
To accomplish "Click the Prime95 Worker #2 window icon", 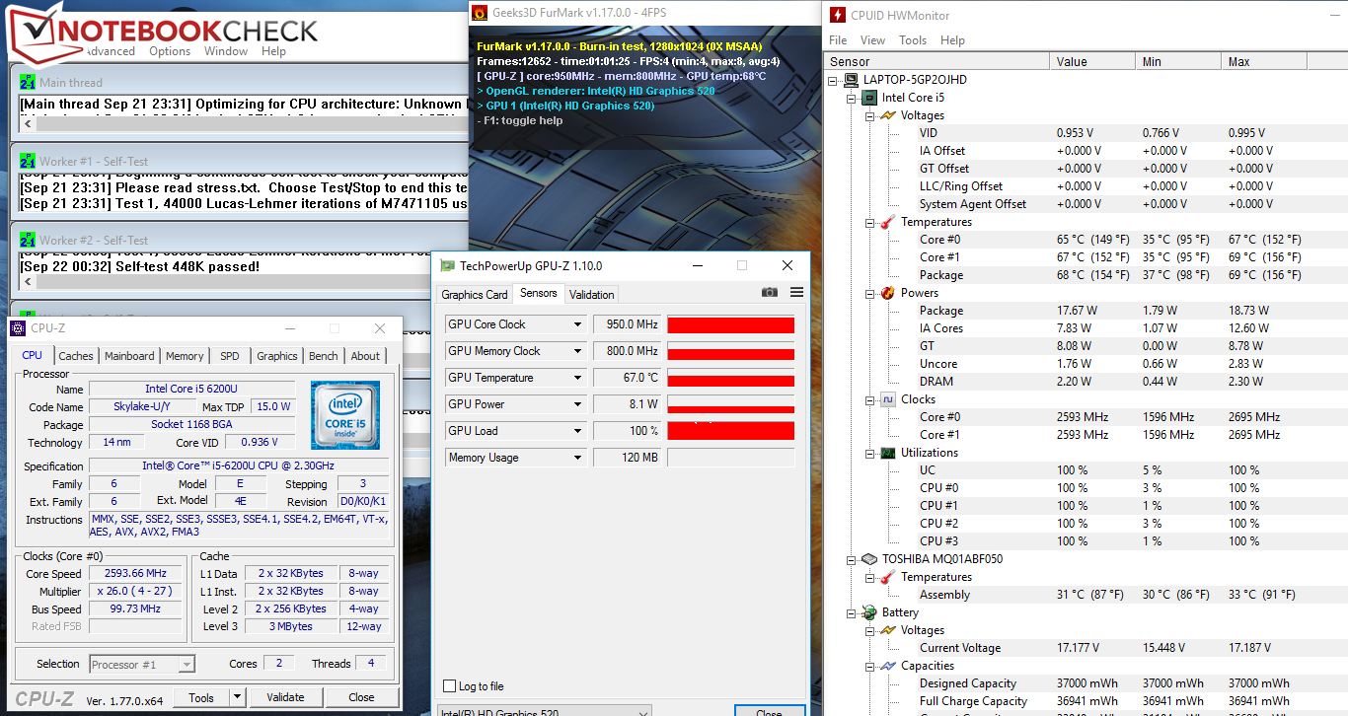I will [x=28, y=241].
